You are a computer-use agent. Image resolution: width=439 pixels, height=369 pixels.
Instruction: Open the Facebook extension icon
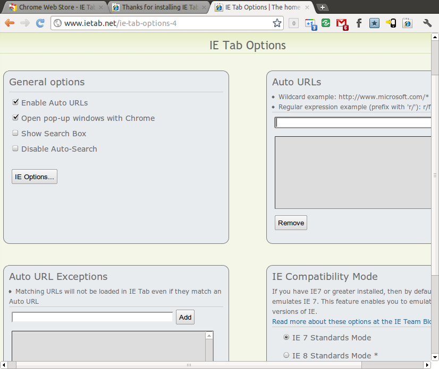(x=359, y=23)
